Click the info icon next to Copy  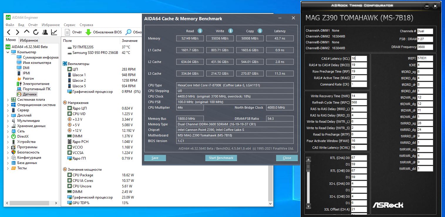[x=260, y=31]
